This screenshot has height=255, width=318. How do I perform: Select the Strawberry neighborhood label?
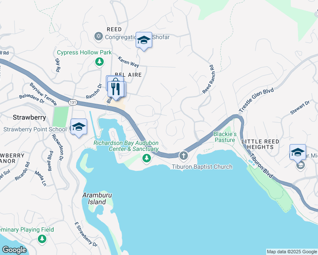click(x=29, y=117)
